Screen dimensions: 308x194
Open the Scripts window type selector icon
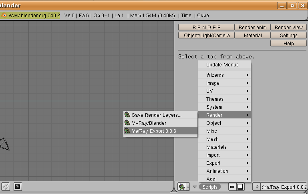tap(184, 187)
